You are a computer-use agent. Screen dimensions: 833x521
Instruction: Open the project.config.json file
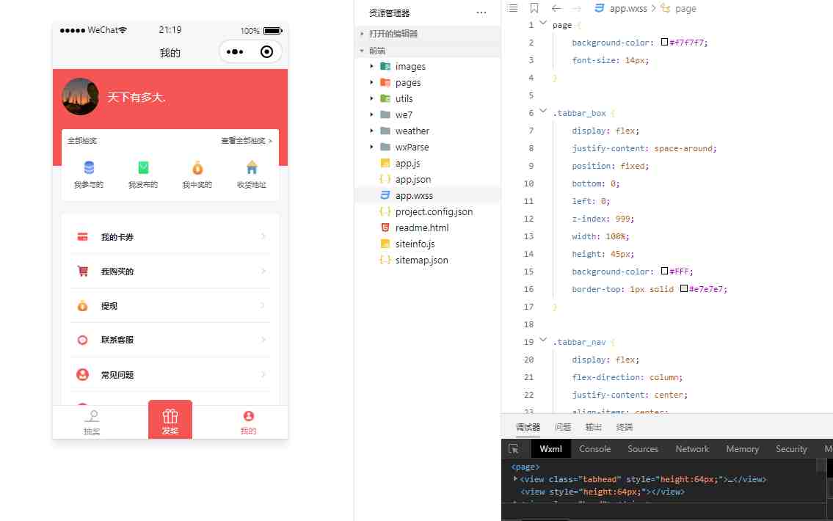(433, 211)
